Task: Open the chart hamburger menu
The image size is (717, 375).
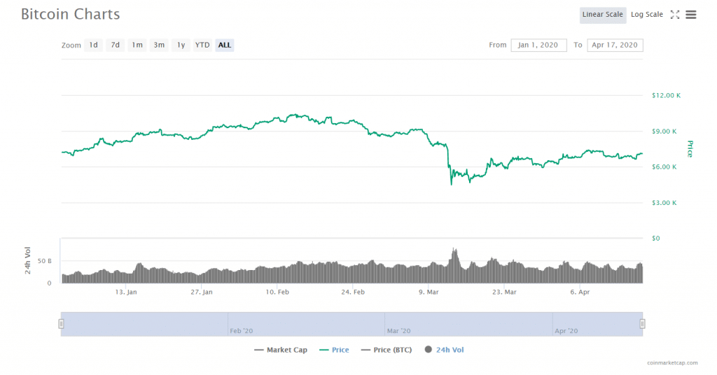Action: tap(691, 15)
